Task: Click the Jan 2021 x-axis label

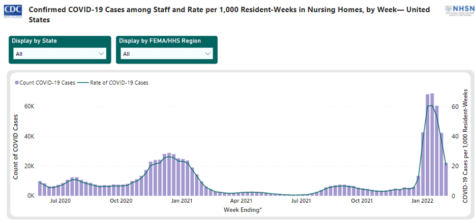Action: pos(181,201)
